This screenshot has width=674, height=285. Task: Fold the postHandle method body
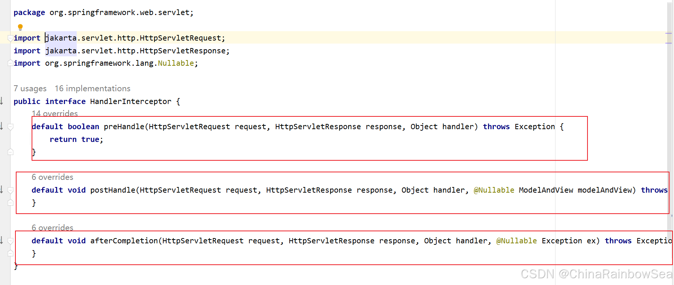click(11, 190)
